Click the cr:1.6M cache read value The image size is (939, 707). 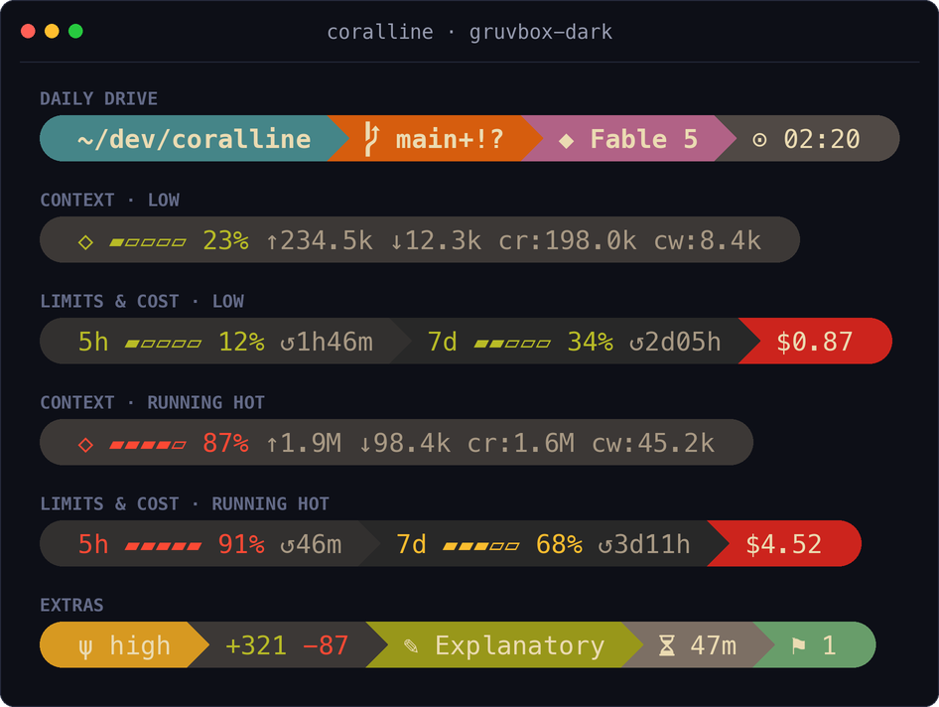coord(520,443)
